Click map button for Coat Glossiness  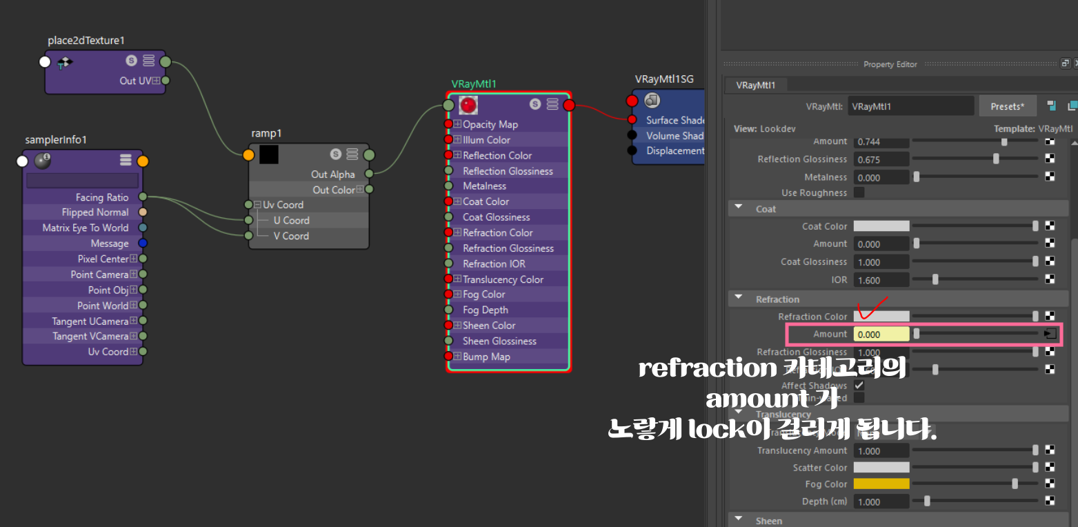click(x=1050, y=261)
